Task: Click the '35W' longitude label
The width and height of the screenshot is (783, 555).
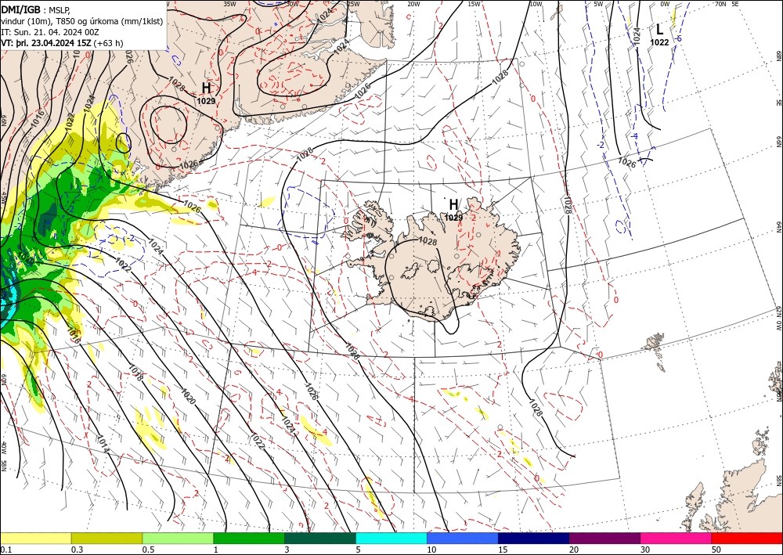Action: [x=229, y=4]
